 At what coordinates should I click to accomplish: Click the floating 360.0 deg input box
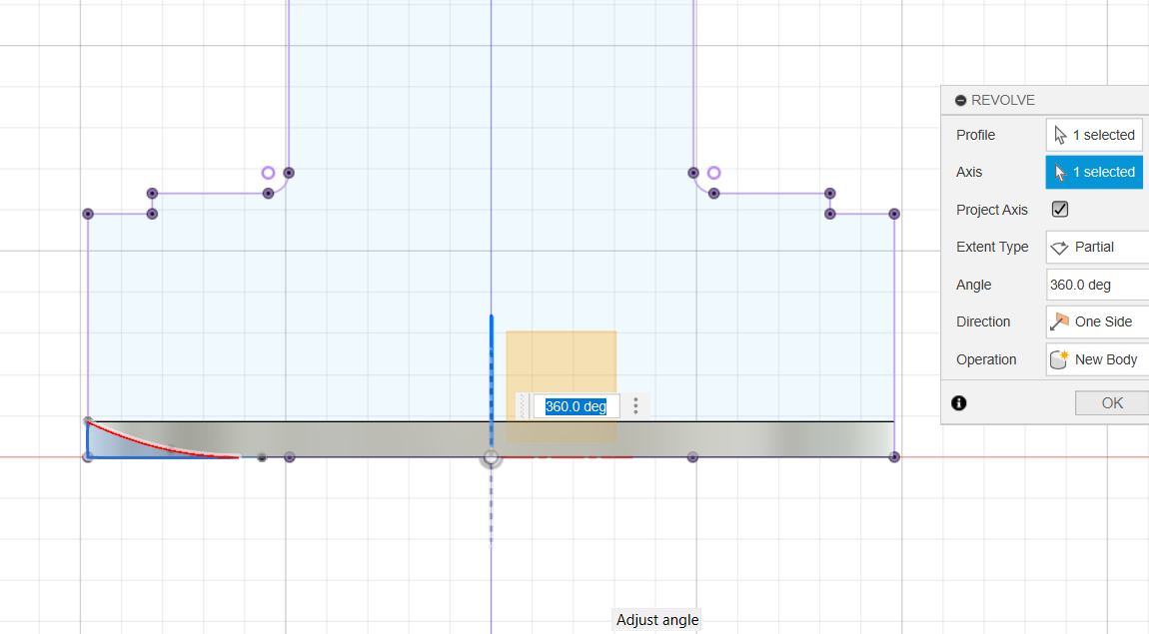575,406
